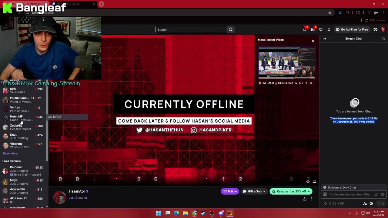Expand sidebar with Show More

coord(10,154)
